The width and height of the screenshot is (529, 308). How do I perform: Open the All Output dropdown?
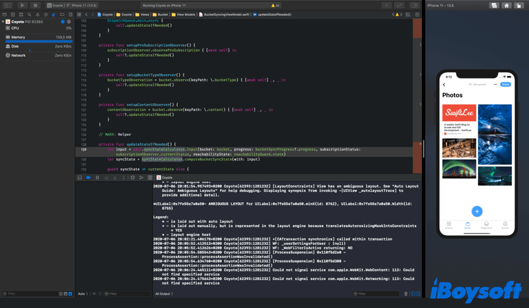coord(164,294)
